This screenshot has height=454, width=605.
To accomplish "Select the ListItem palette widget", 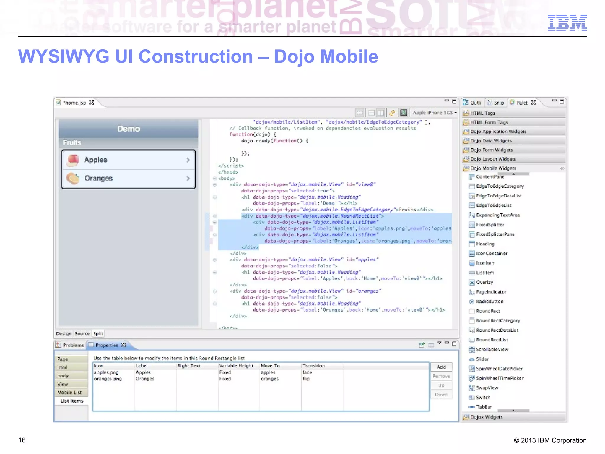I will click(x=482, y=273).
